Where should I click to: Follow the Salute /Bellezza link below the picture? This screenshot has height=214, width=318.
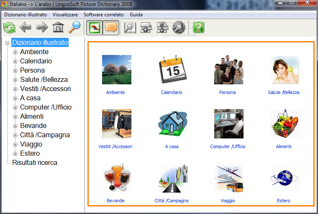(x=284, y=92)
